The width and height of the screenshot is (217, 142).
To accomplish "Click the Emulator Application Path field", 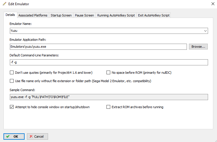I will 98,47.
